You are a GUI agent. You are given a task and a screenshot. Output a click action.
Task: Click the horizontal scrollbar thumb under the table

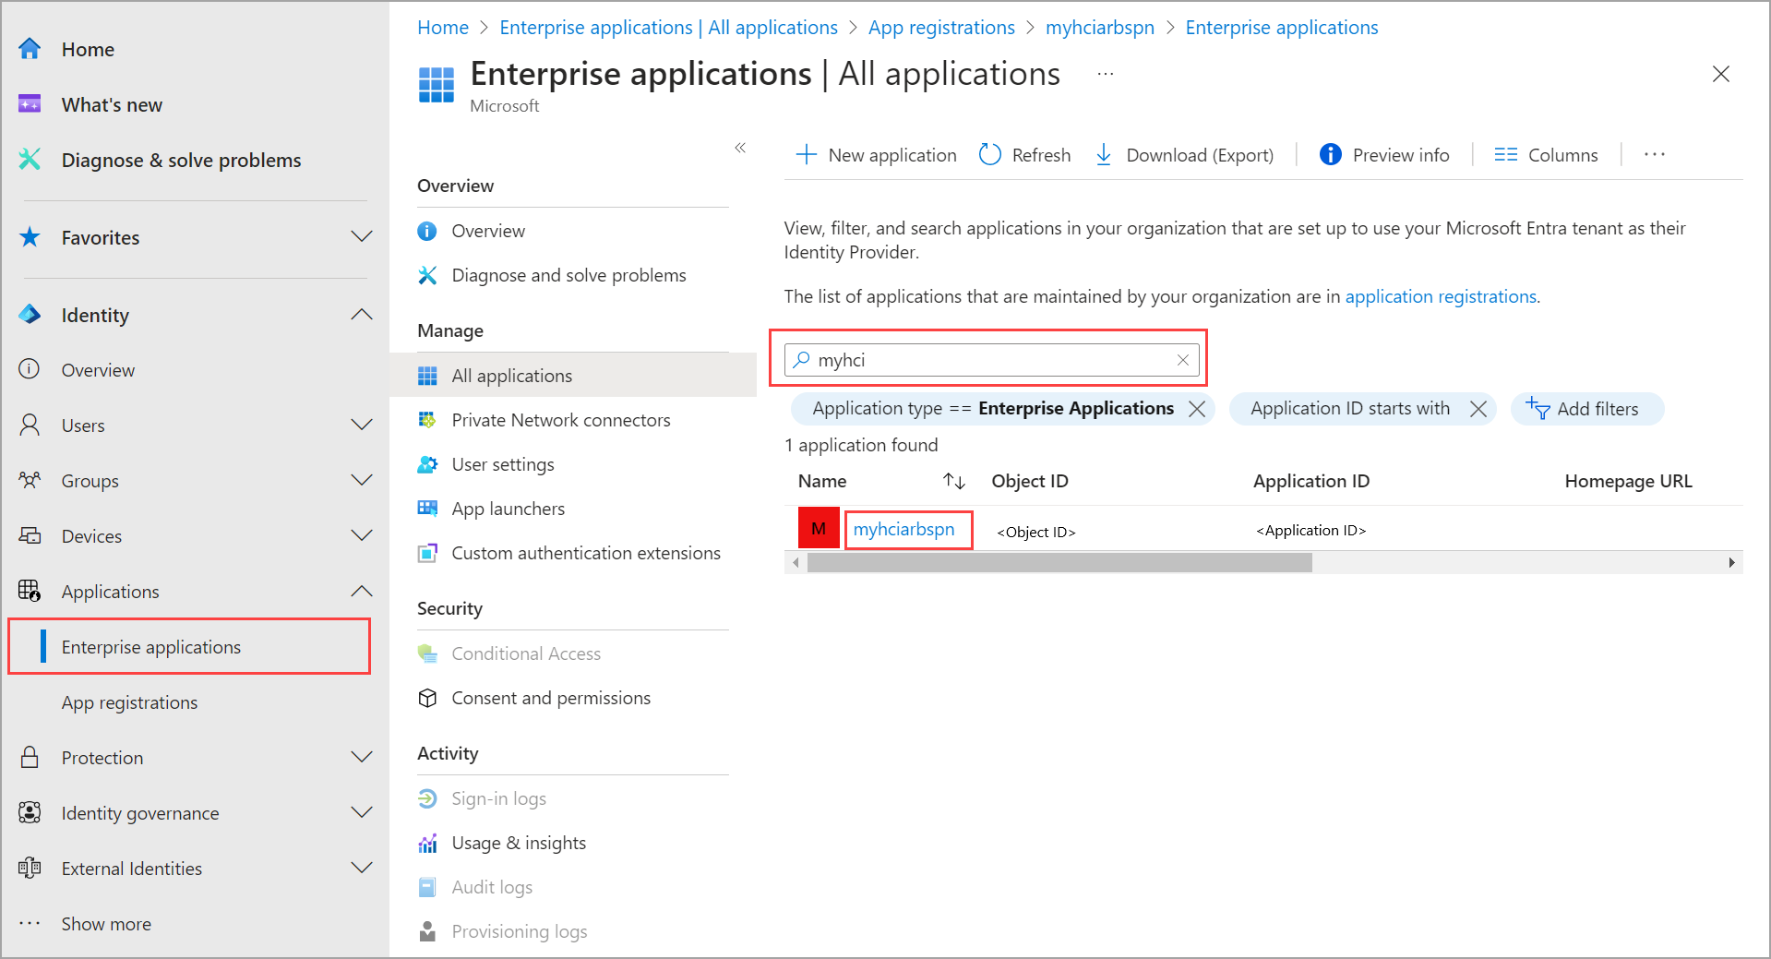(x=1059, y=563)
